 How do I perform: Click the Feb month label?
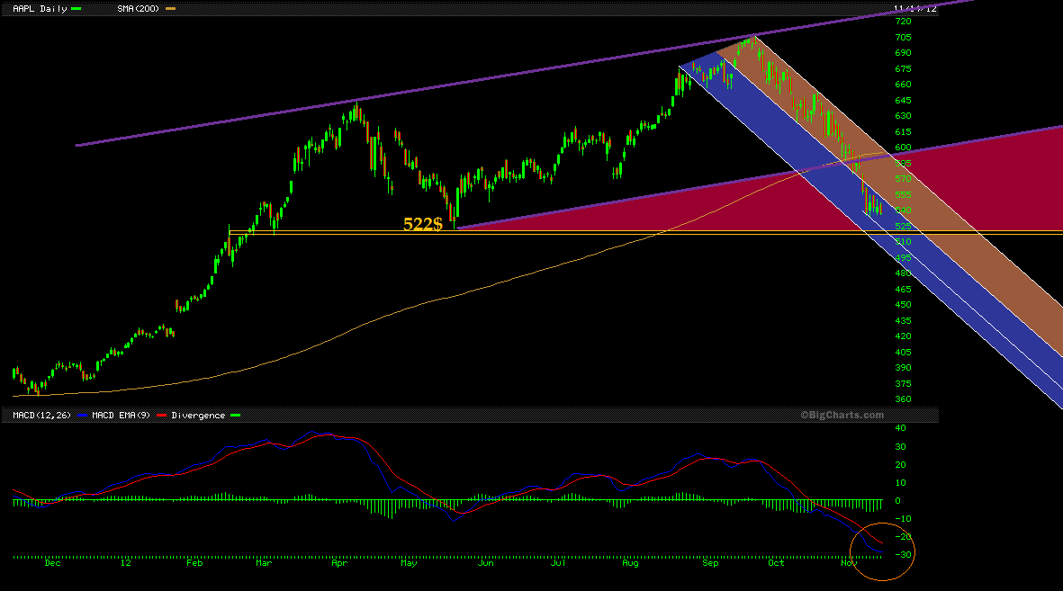coord(194,563)
